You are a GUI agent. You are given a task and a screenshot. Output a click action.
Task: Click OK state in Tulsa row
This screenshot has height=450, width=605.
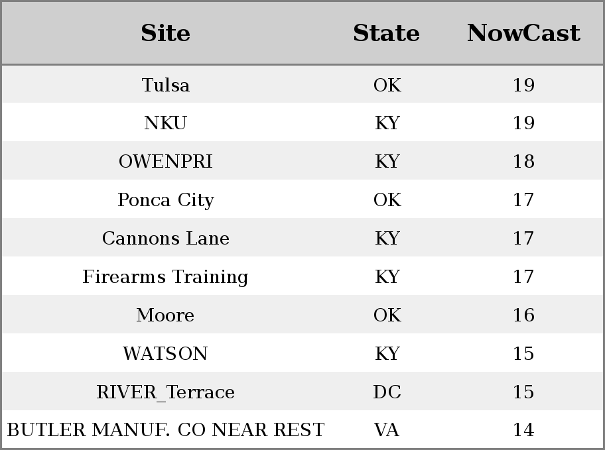click(x=387, y=85)
